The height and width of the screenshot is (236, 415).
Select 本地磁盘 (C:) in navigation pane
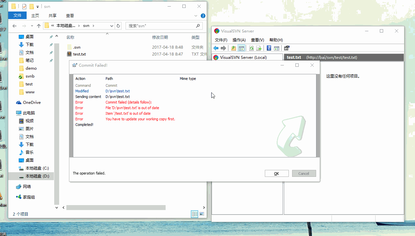37,168
